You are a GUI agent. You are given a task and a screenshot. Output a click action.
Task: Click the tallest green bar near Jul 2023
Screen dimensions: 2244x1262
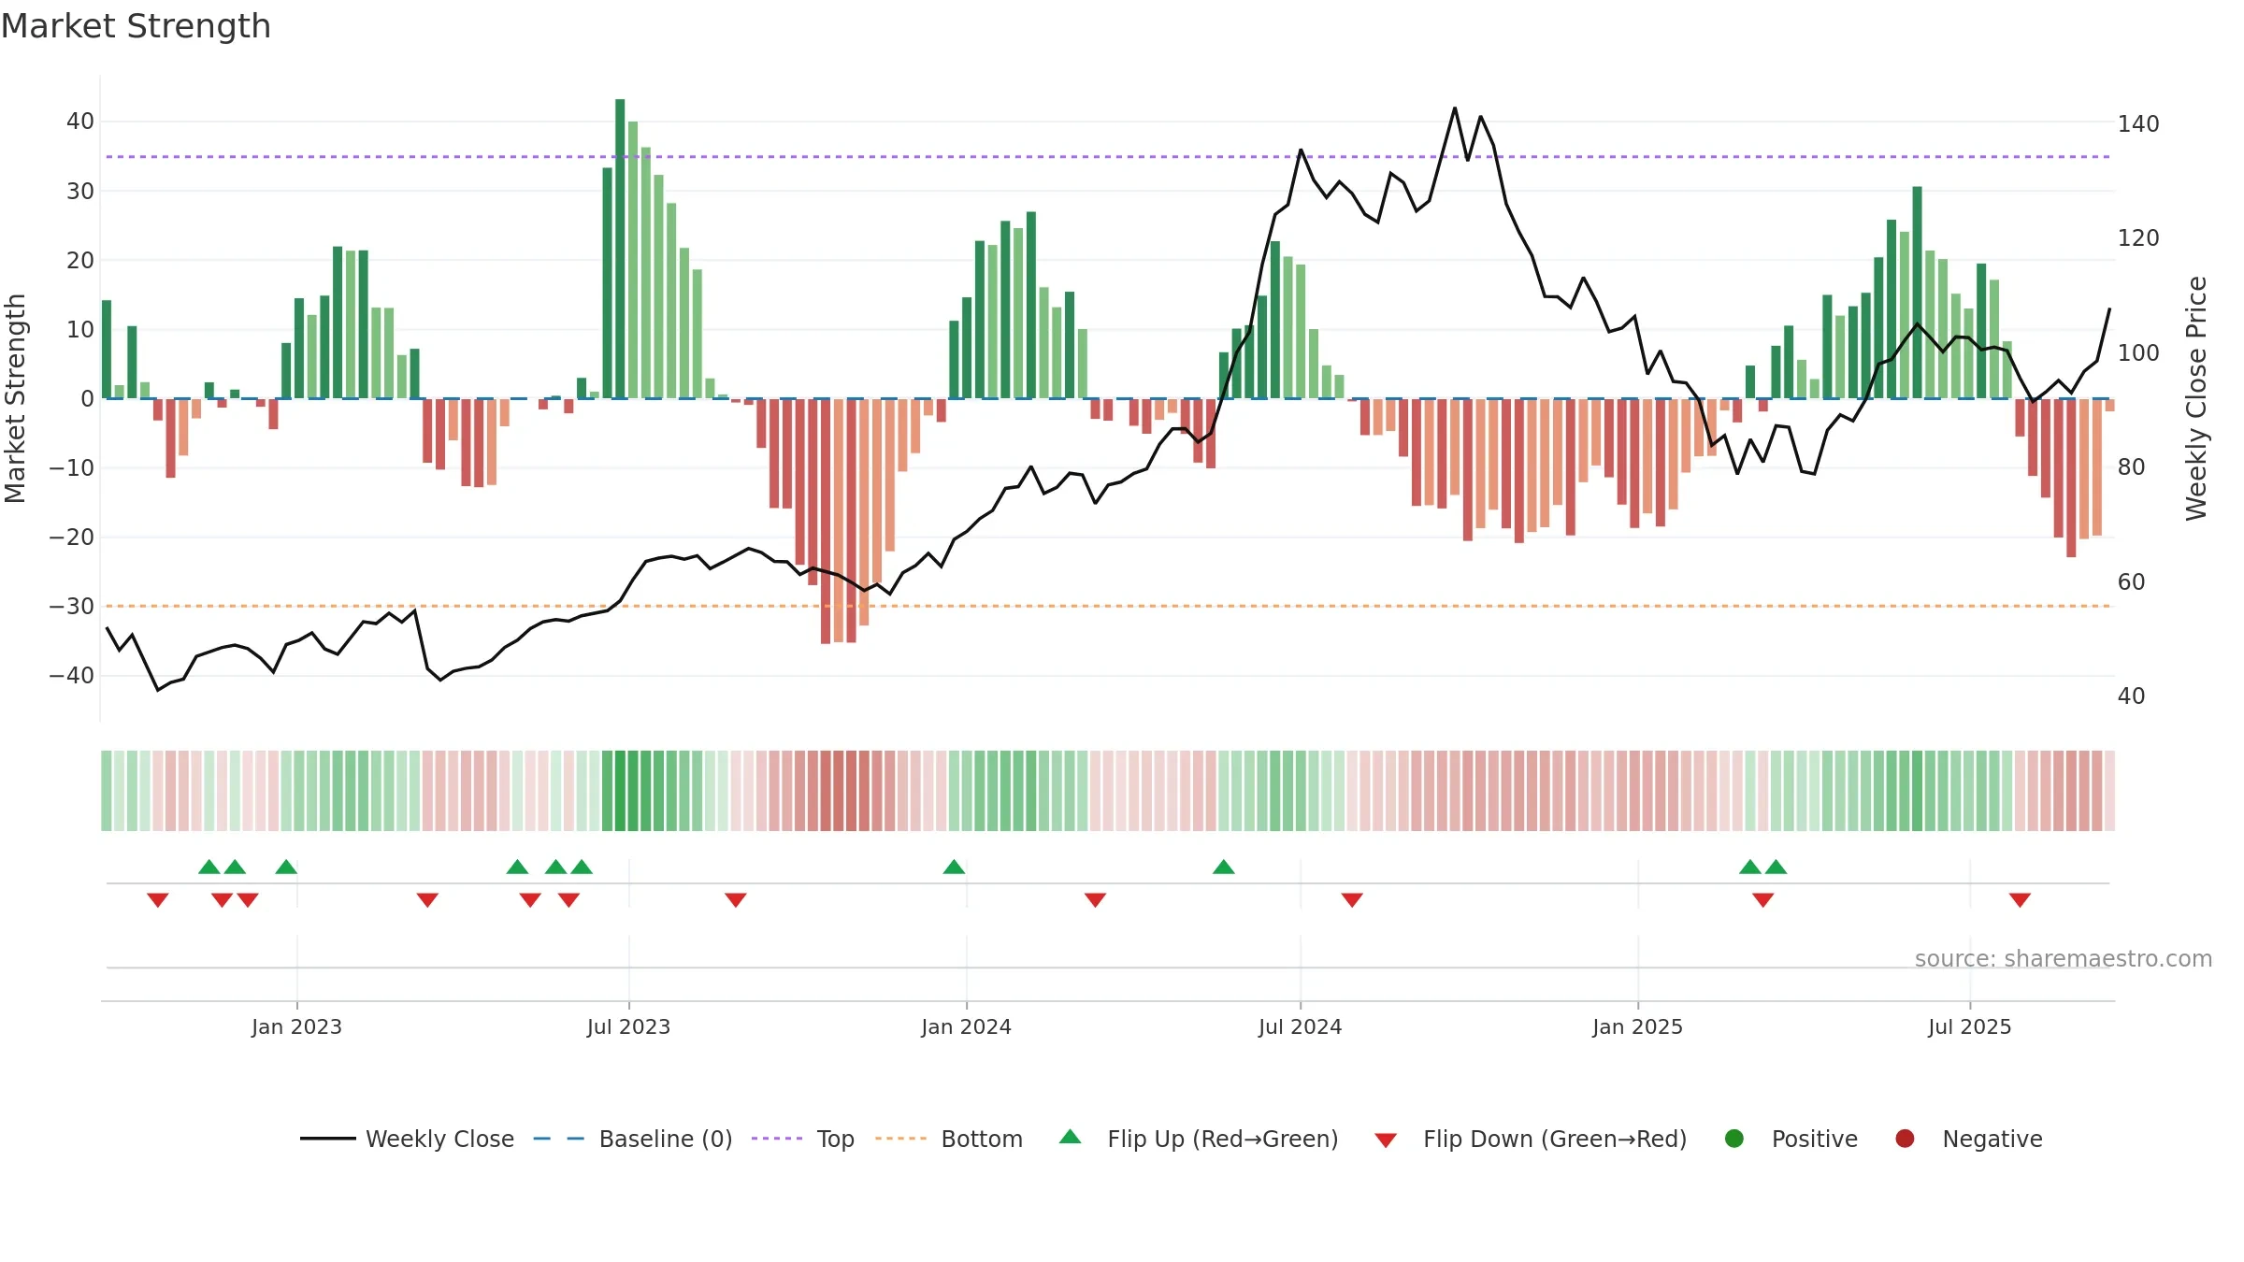[620, 249]
